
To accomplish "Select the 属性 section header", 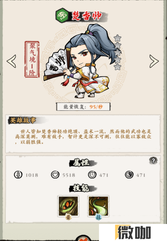I will click(x=81, y=163).
